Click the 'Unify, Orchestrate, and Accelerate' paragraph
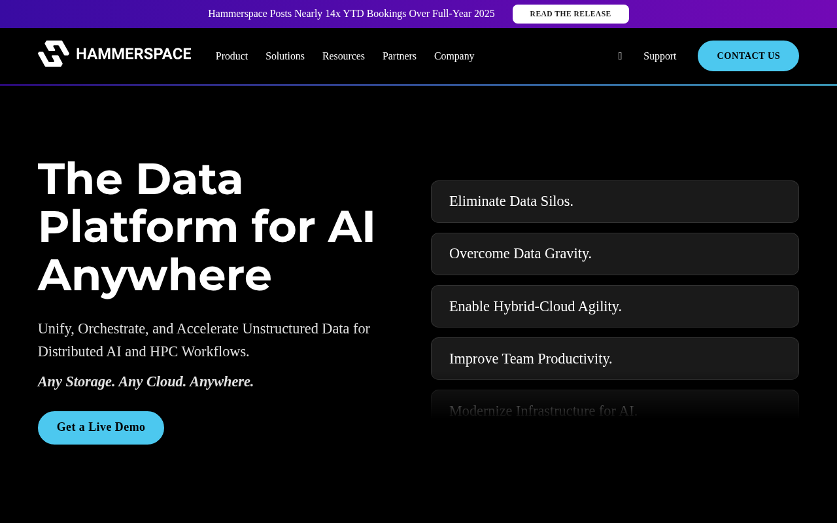 click(x=204, y=340)
